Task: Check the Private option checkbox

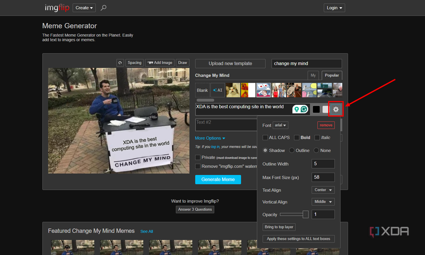Action: pos(198,157)
